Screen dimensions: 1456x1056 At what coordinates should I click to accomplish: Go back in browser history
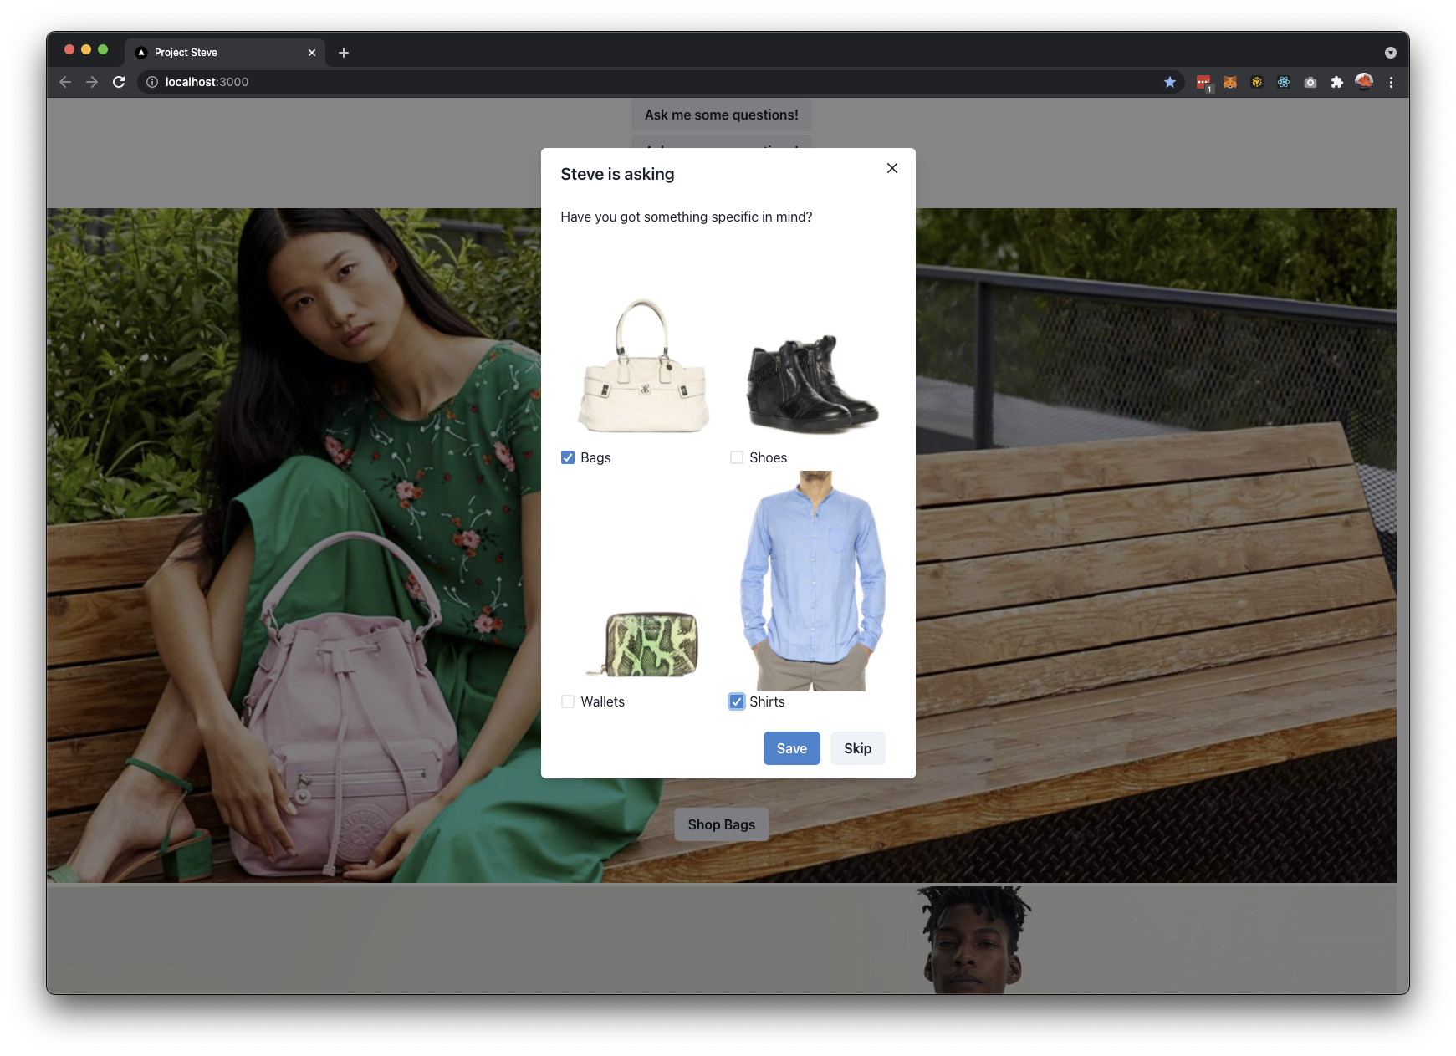tap(65, 82)
